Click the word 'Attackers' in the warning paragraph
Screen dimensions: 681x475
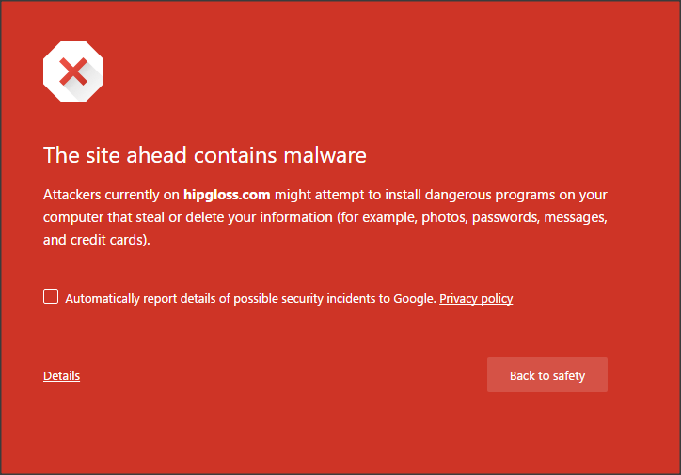72,195
